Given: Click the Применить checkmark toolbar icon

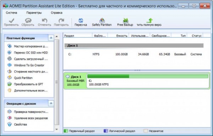Looking at the screenshot, I should click(x=11, y=21).
